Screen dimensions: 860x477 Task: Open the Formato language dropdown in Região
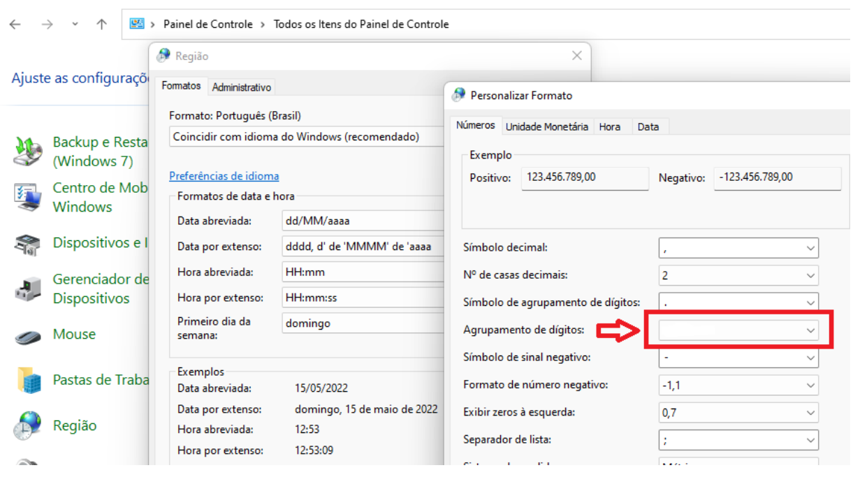coord(307,137)
